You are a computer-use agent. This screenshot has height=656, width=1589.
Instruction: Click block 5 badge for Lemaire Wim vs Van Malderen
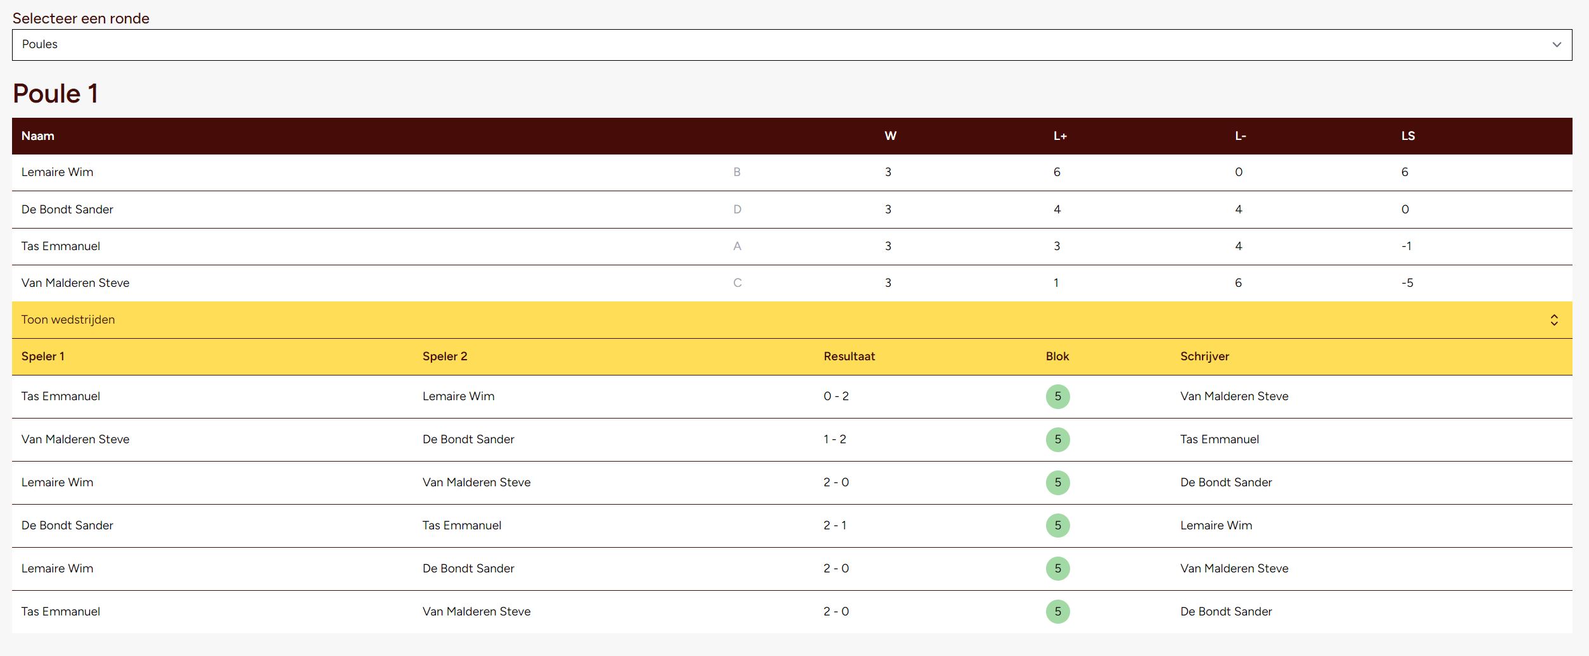pyautogui.click(x=1057, y=483)
